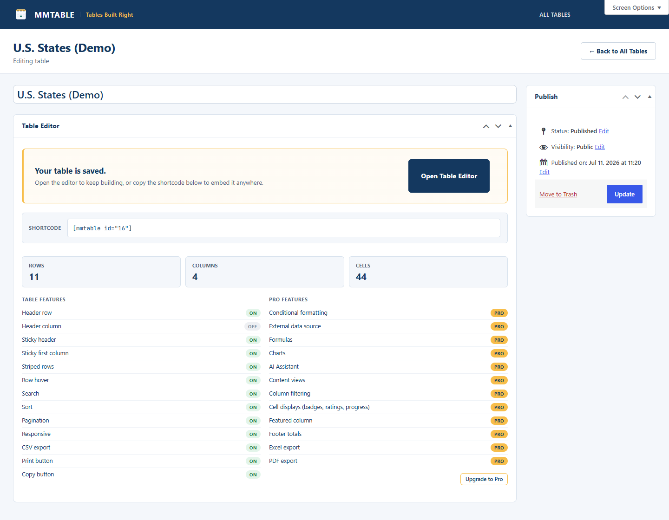Toggle Print button ON badge
This screenshot has height=520, width=669.
[x=253, y=461]
